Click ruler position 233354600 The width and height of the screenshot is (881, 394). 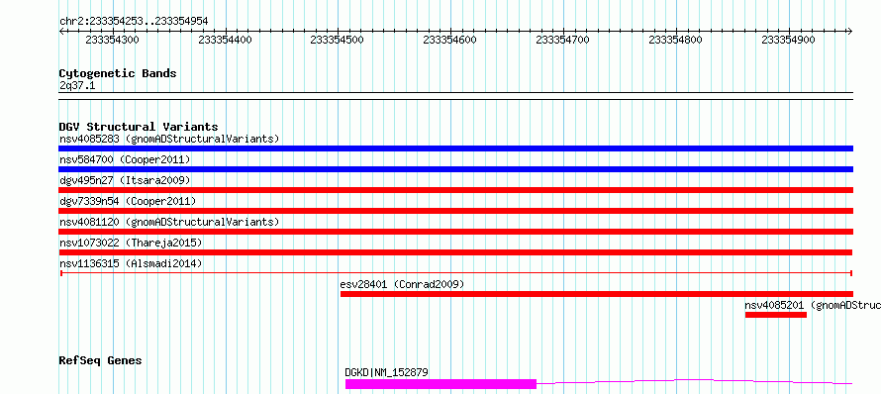[x=449, y=40]
